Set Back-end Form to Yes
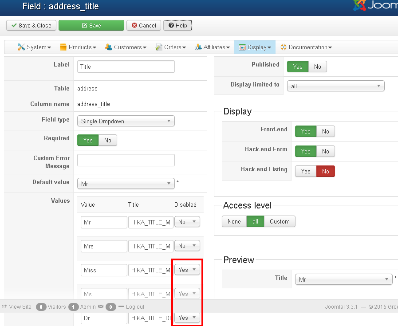Image resolution: width=398 pixels, height=326 pixels. point(306,151)
